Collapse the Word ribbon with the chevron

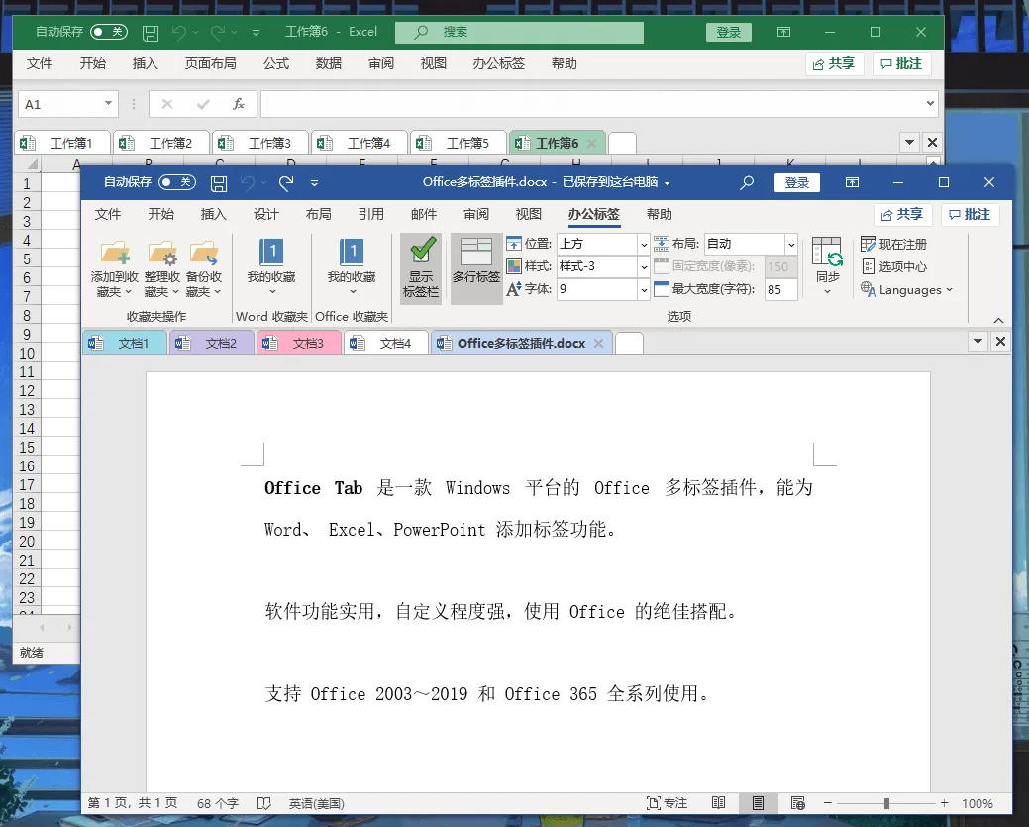point(999,320)
